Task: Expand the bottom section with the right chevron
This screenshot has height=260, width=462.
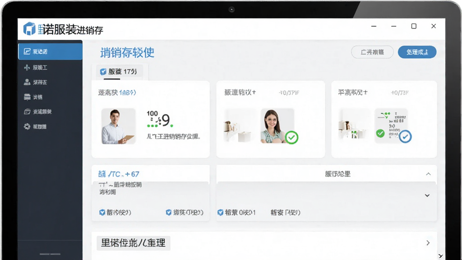Action: pos(428,243)
